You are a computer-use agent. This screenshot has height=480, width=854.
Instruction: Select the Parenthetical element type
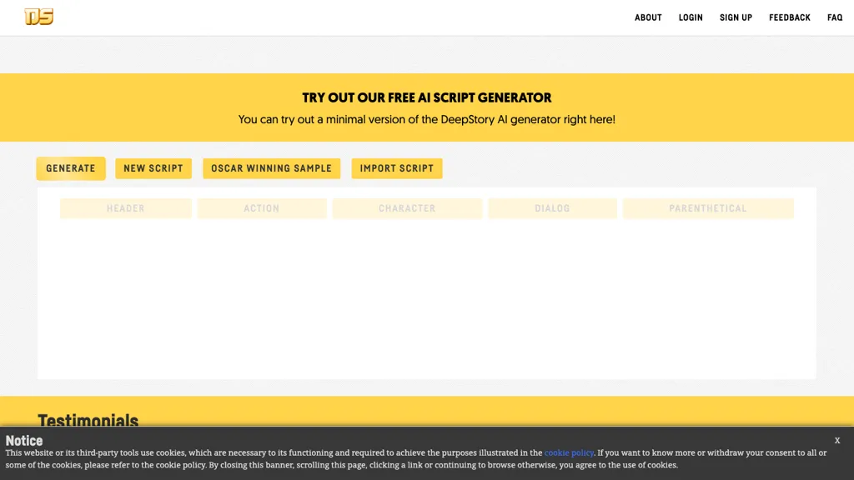pyautogui.click(x=707, y=208)
